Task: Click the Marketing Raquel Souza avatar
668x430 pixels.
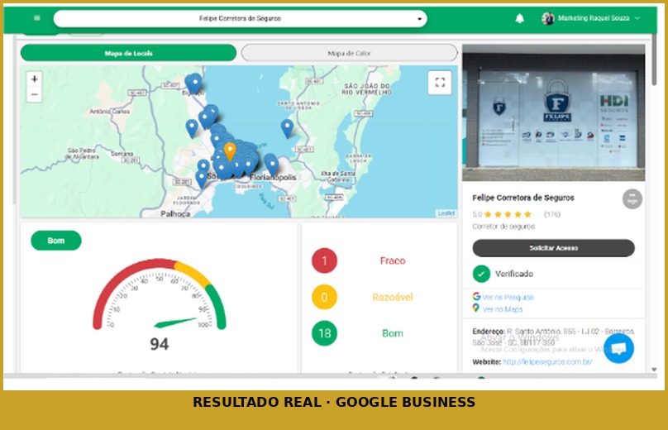Action: pos(548,18)
